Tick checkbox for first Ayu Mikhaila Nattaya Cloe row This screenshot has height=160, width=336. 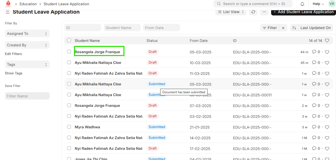pyautogui.click(x=69, y=62)
